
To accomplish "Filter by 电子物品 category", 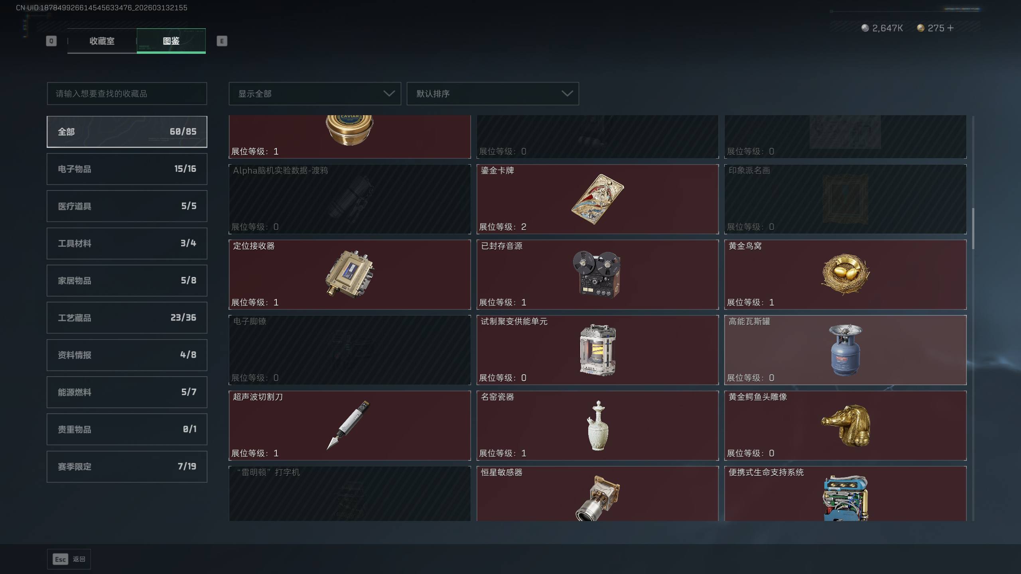I will [127, 169].
